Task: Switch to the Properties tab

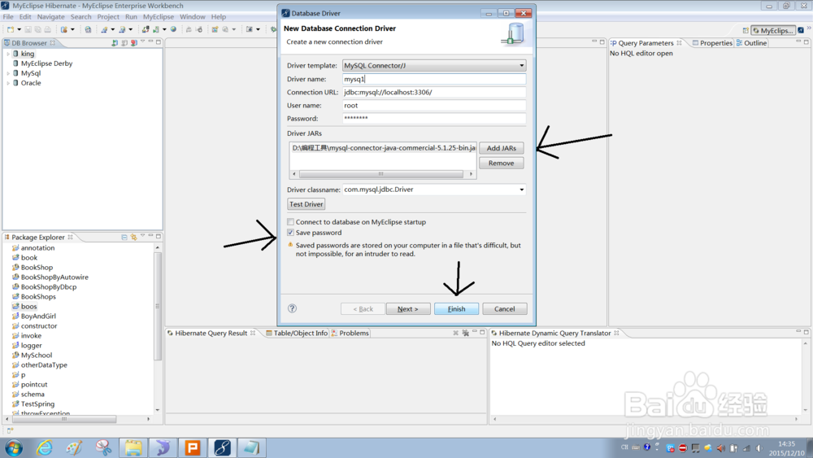Action: pos(712,43)
